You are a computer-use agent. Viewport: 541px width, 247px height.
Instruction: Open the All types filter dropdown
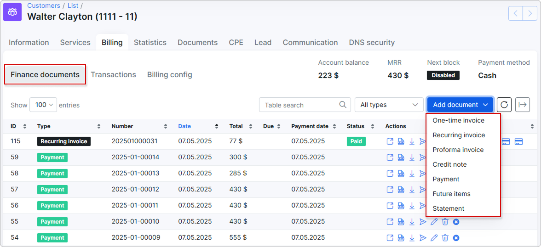pos(389,105)
